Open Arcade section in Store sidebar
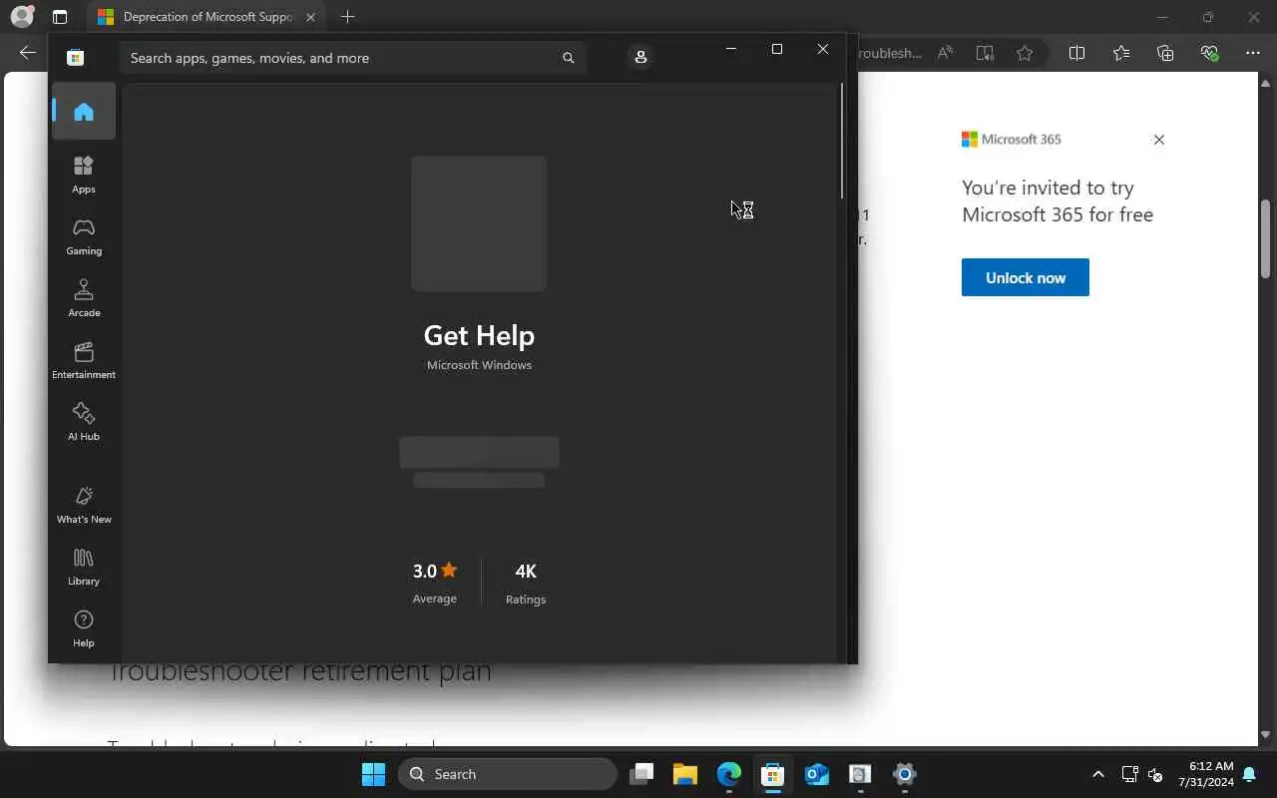 click(84, 298)
